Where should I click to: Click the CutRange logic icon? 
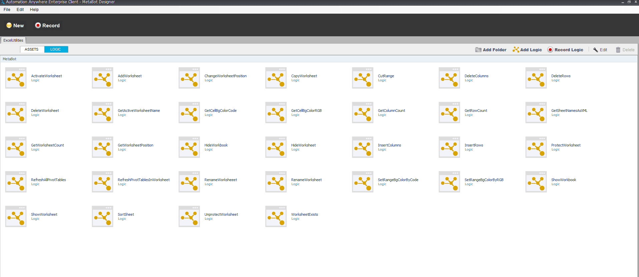coord(363,78)
